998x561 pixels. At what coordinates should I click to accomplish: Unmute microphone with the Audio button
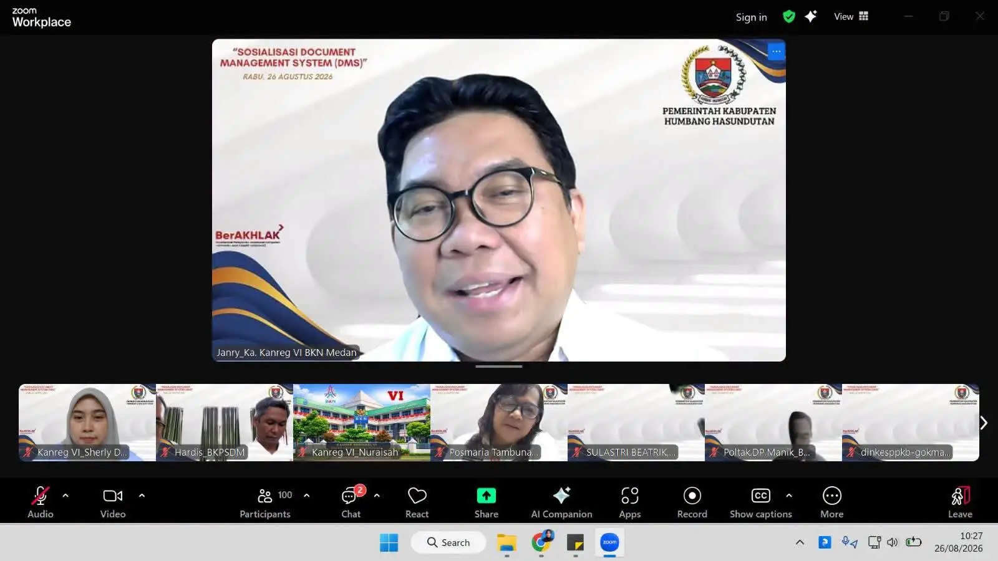pos(41,502)
